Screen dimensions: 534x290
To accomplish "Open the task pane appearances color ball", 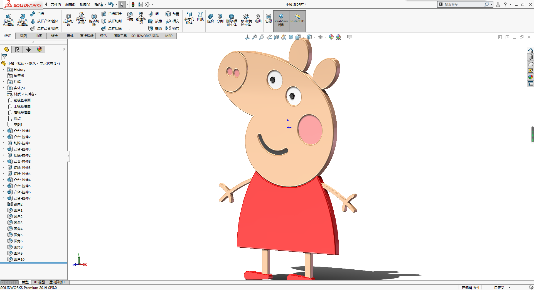I will [531, 77].
